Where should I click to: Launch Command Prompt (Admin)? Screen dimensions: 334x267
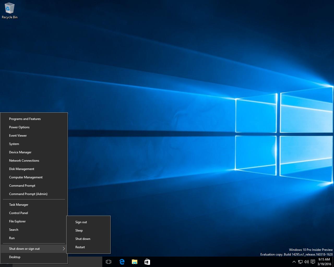click(34, 194)
